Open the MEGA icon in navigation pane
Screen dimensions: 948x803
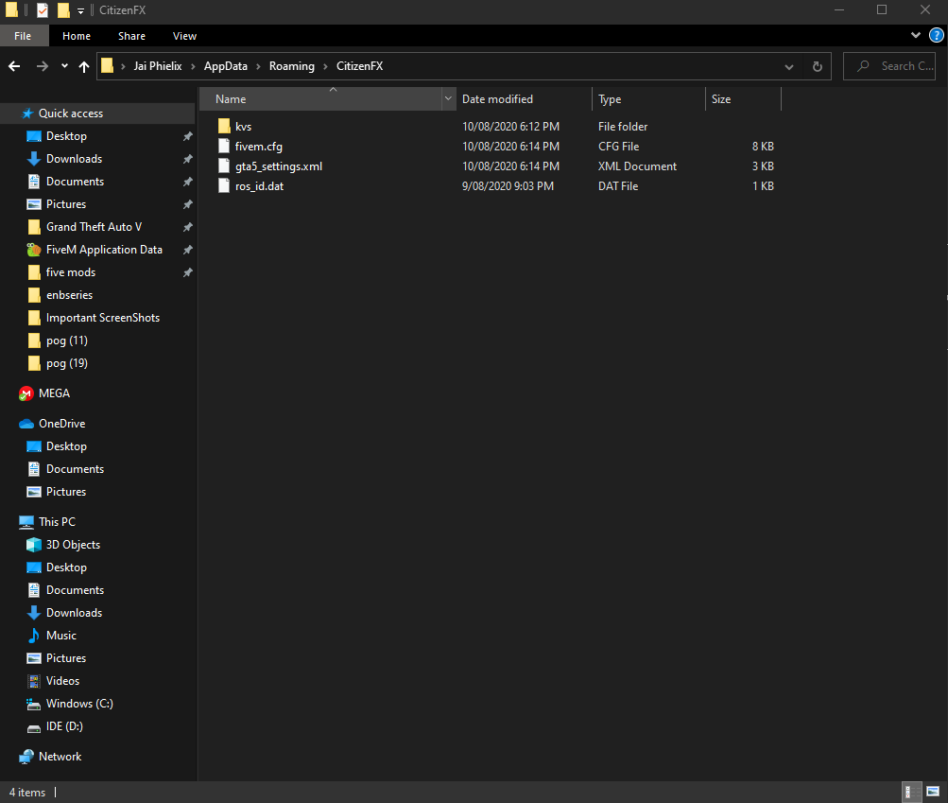pyautogui.click(x=26, y=393)
